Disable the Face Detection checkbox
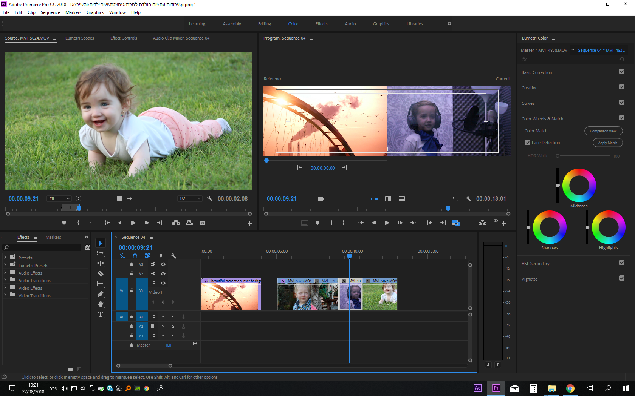The image size is (635, 396). pos(528,143)
